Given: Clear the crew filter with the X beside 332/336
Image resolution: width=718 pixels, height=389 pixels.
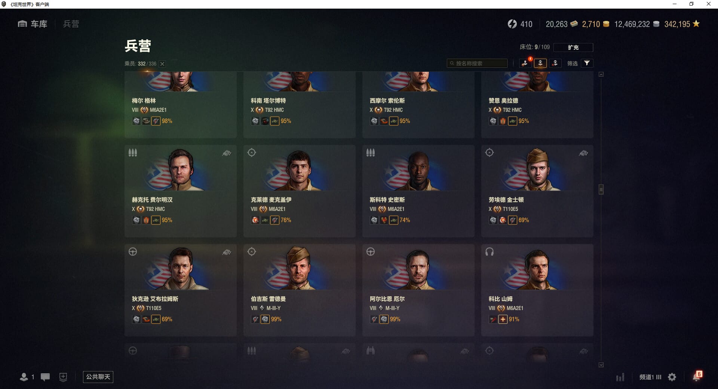Looking at the screenshot, I should pos(162,64).
